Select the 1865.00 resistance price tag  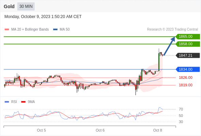[x=188, y=37]
